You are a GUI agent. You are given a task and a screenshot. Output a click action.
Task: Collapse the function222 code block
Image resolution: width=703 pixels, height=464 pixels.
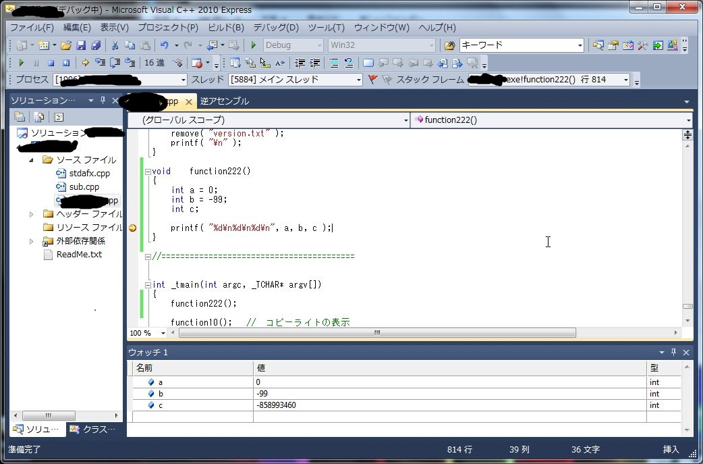(x=148, y=172)
